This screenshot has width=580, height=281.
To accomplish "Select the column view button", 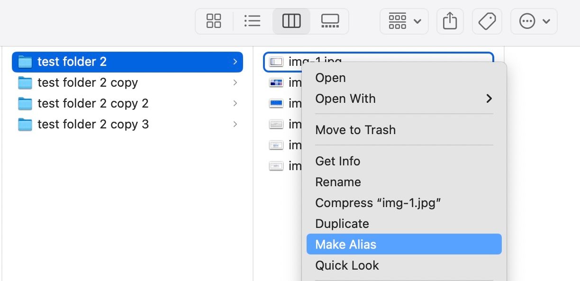I will (x=291, y=21).
